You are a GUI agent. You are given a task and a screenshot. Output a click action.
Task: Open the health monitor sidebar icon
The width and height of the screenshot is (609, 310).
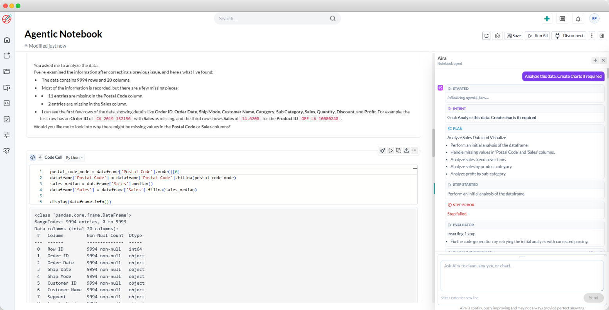pos(7,151)
